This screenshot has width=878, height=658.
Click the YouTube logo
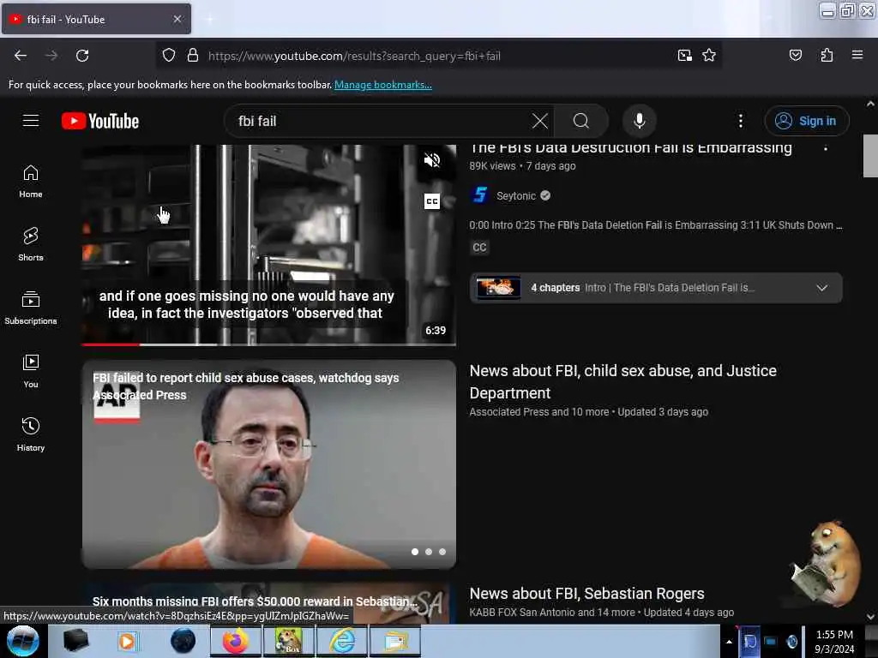click(x=100, y=121)
